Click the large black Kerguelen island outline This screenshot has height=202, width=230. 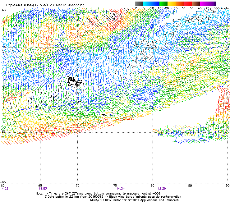pos(74,81)
